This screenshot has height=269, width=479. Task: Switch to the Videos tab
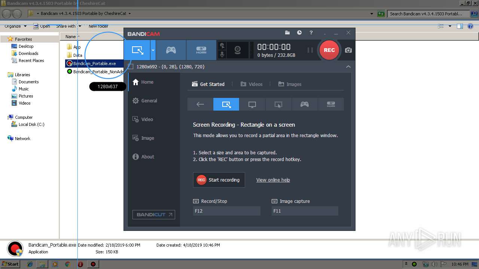tap(251, 84)
